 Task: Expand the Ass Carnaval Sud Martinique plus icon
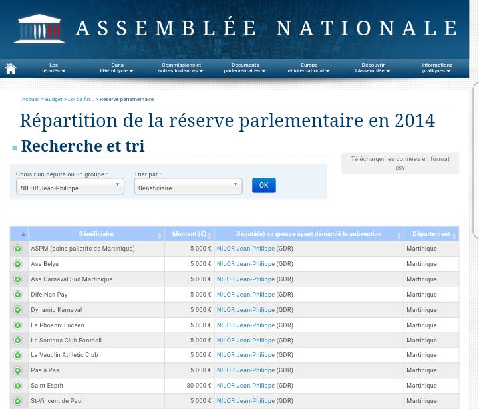click(x=18, y=279)
